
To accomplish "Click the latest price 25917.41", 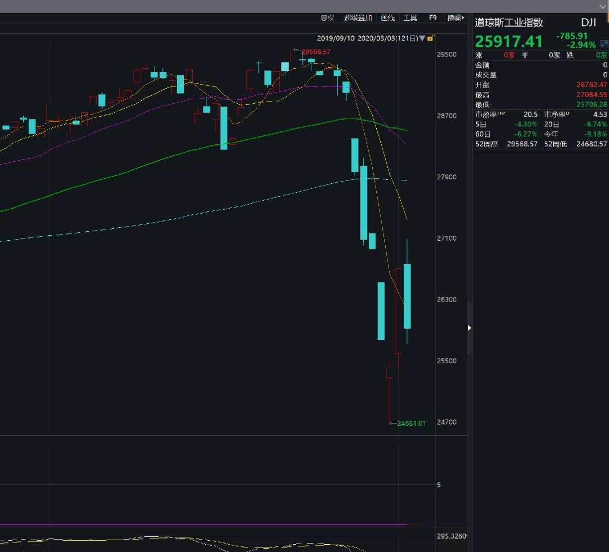I will pos(509,41).
